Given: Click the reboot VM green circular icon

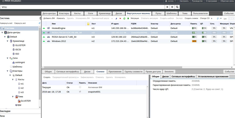Looking at the screenshot, I should point(124,18).
